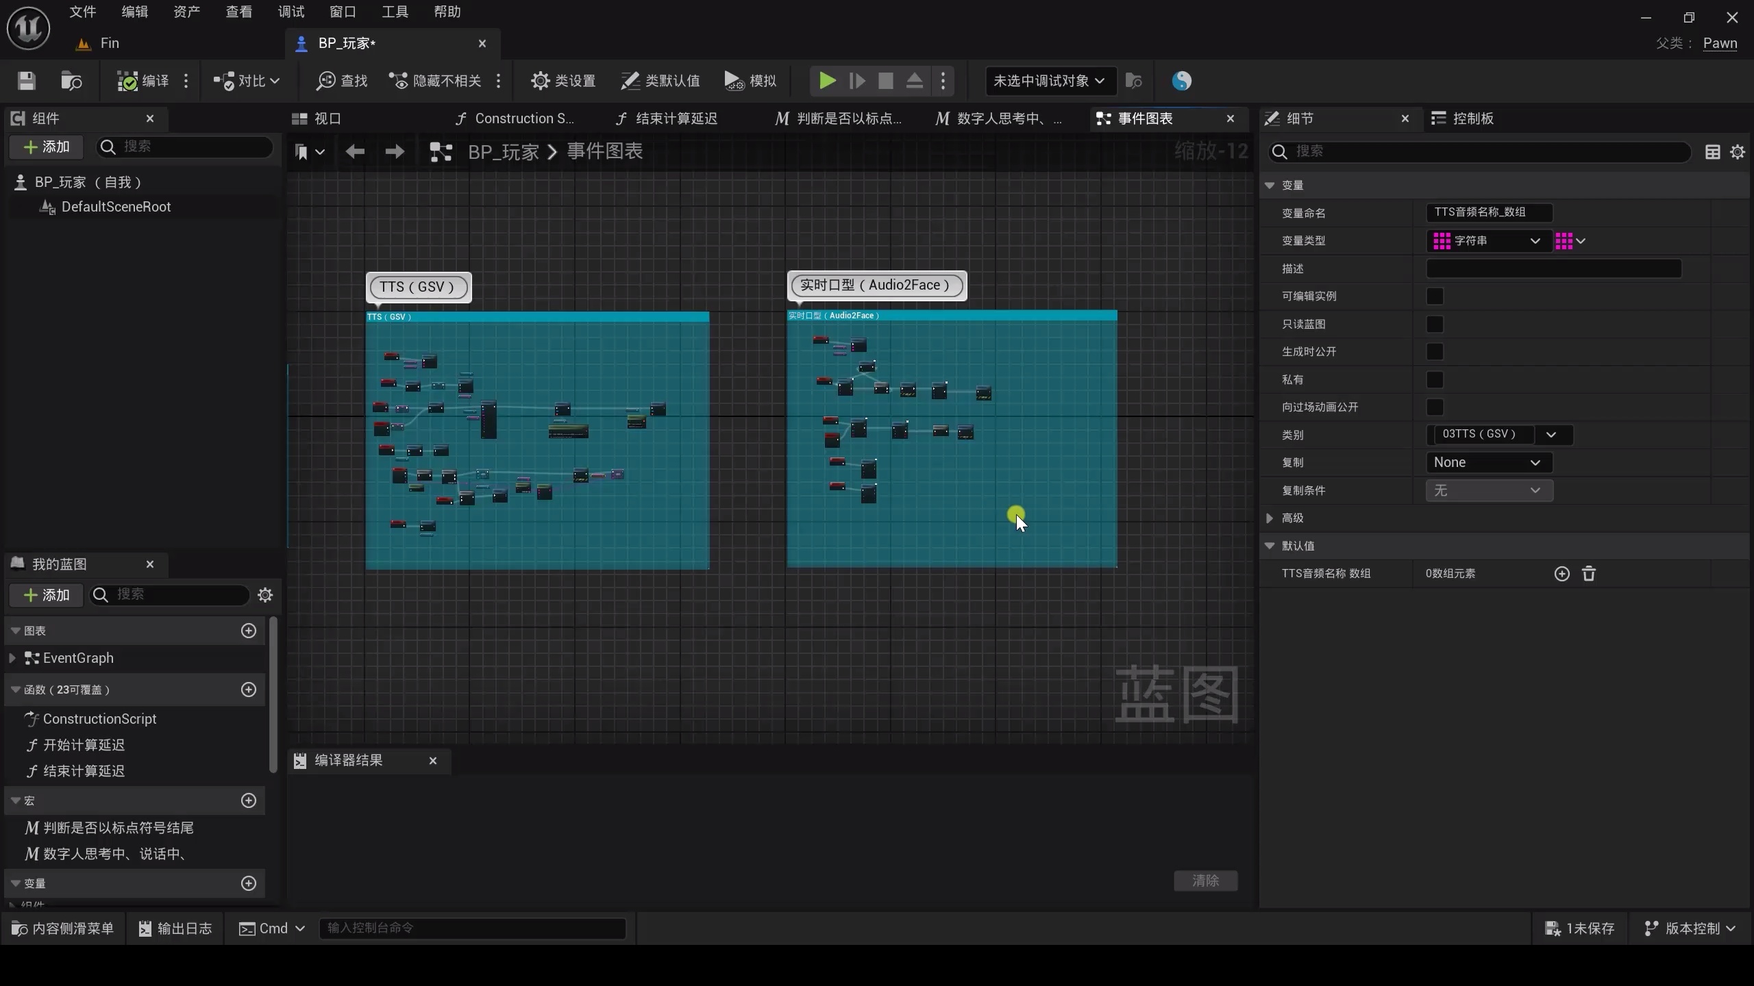Toggle the 只读蓝图 checkbox
1754x986 pixels.
click(x=1435, y=324)
